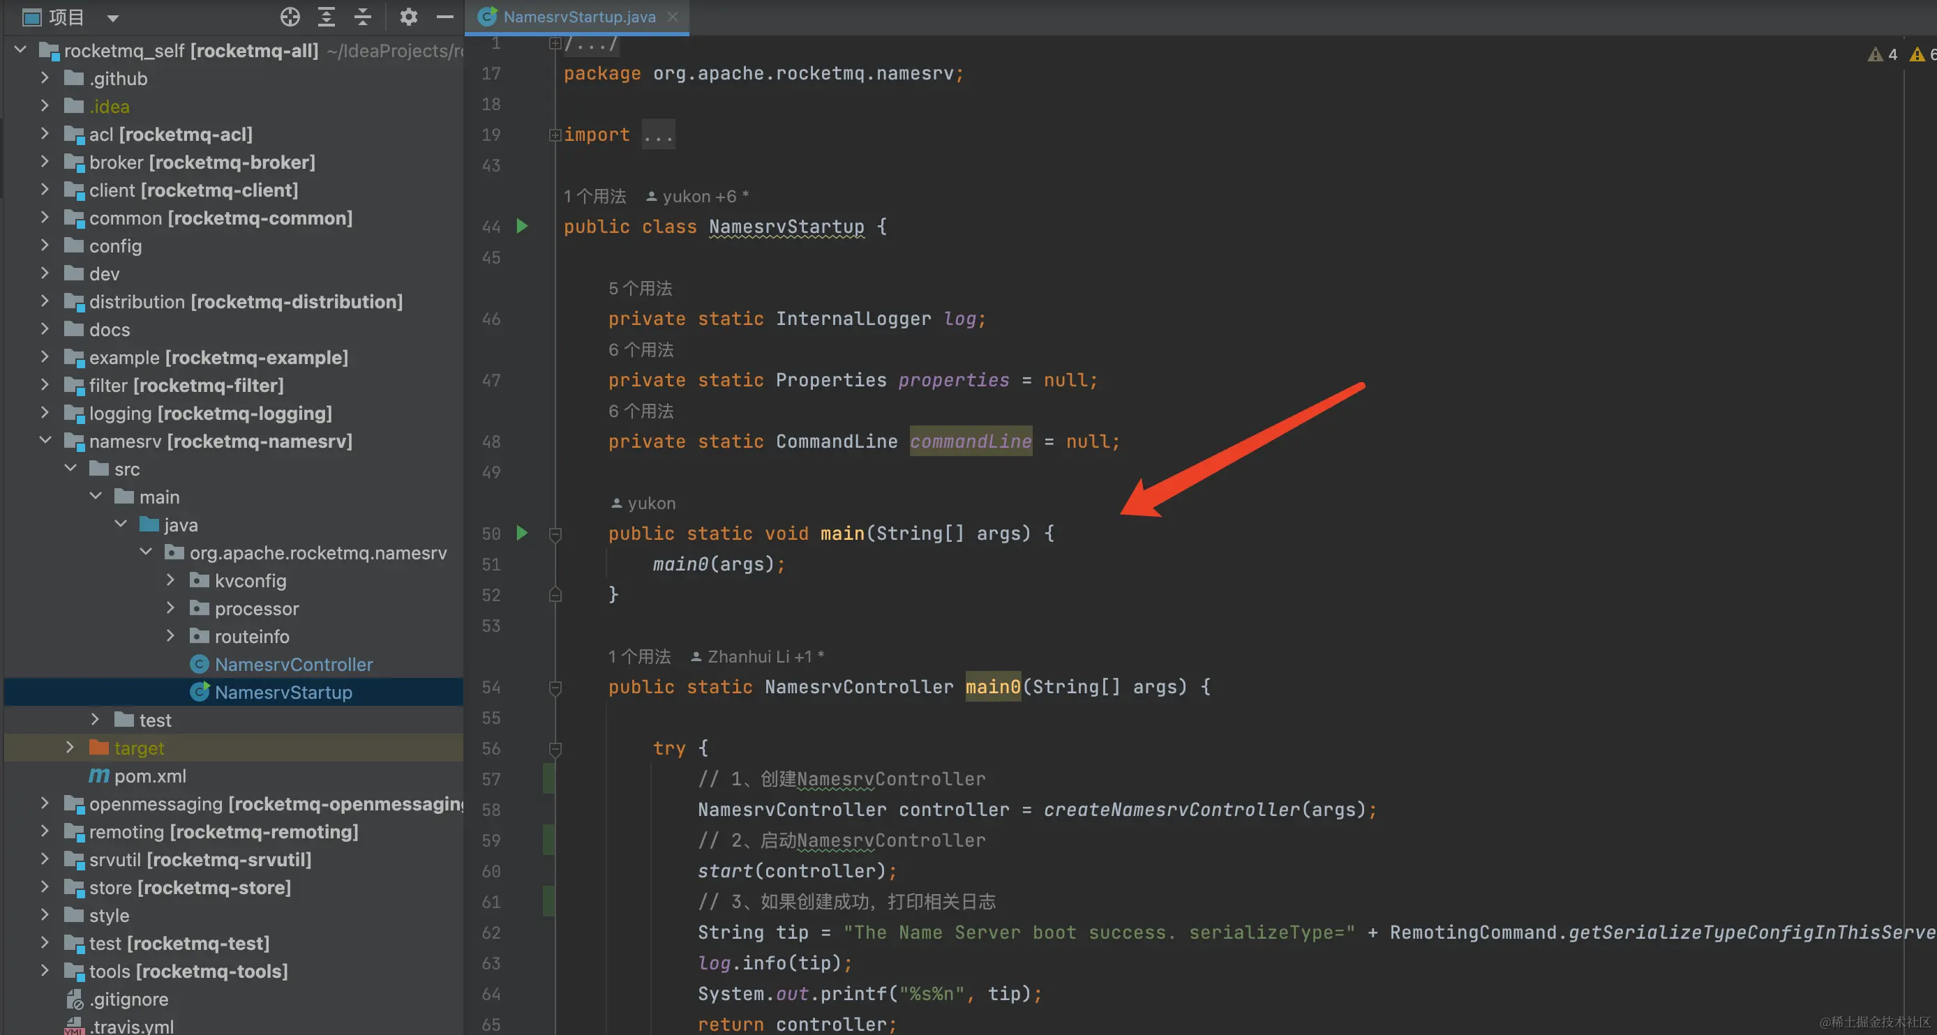Click the 5 个用法 usages hint above log
Viewport: 1937px width, 1035px height.
tap(640, 288)
